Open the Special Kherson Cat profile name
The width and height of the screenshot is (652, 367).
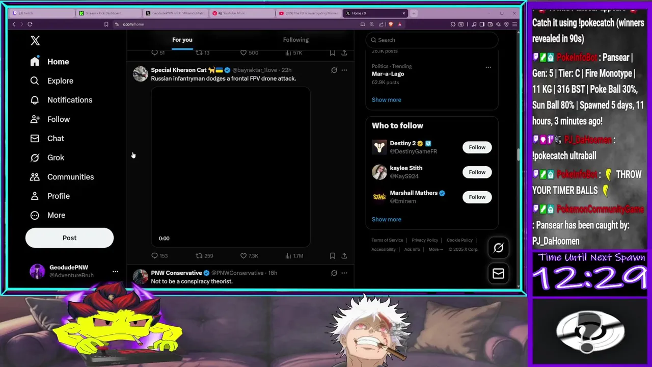179,70
